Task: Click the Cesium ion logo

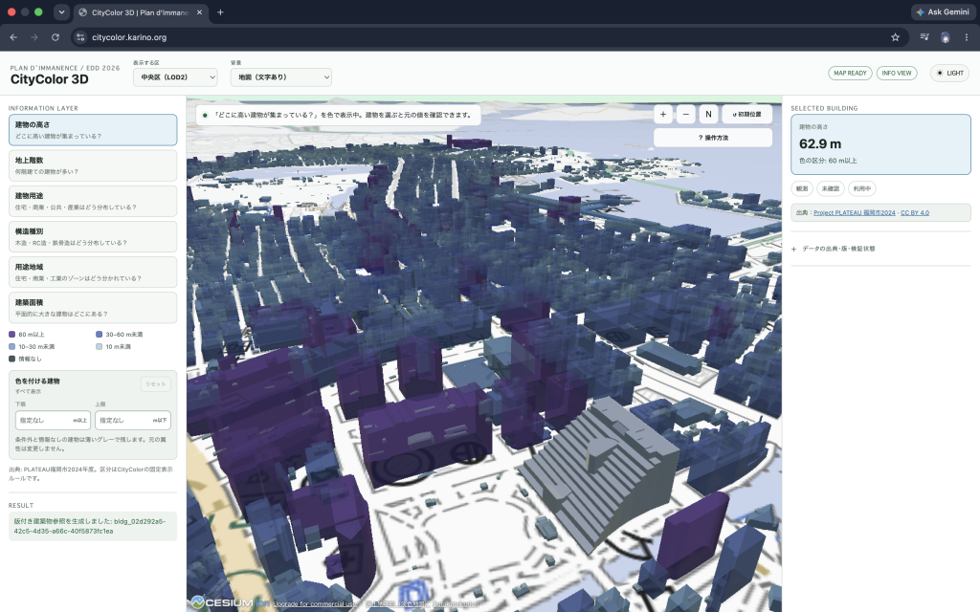Action: [230, 602]
